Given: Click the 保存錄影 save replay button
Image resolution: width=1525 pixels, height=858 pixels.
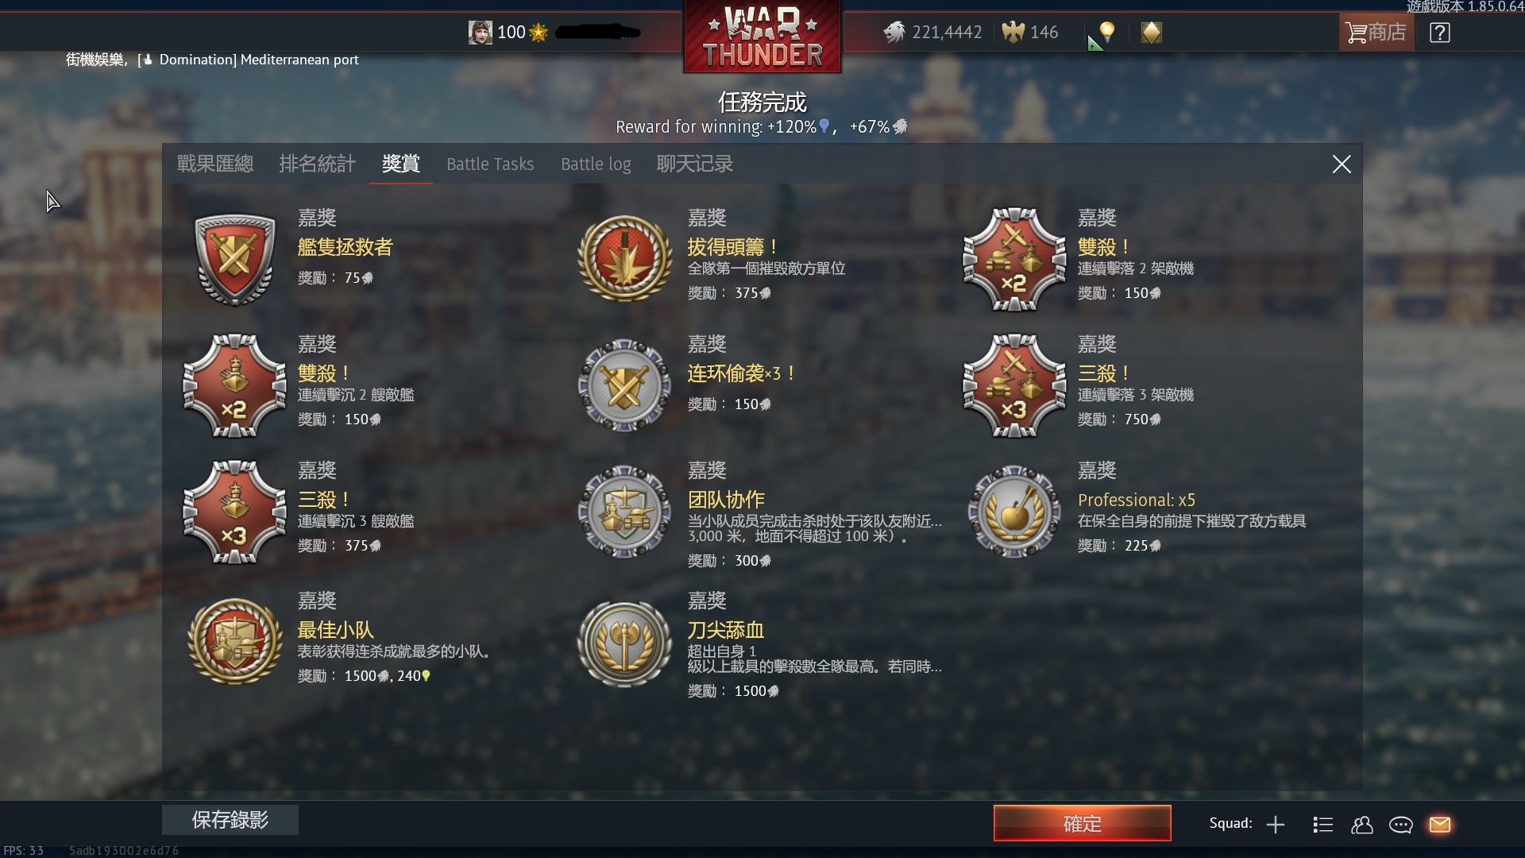Looking at the screenshot, I should tap(230, 820).
